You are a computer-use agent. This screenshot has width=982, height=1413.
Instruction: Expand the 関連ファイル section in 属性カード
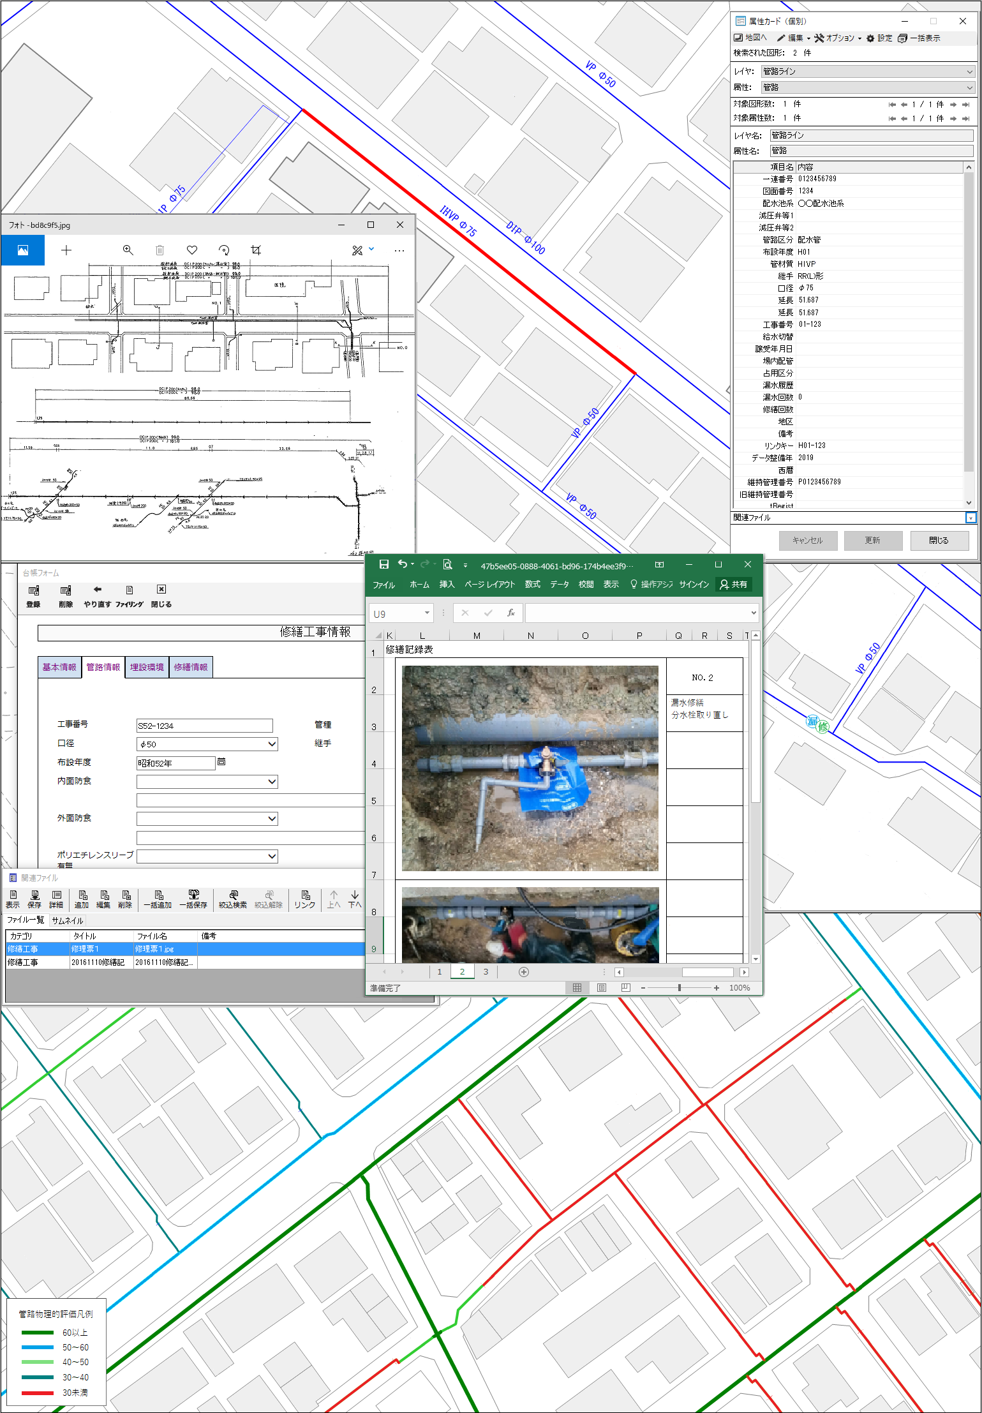[x=971, y=518]
